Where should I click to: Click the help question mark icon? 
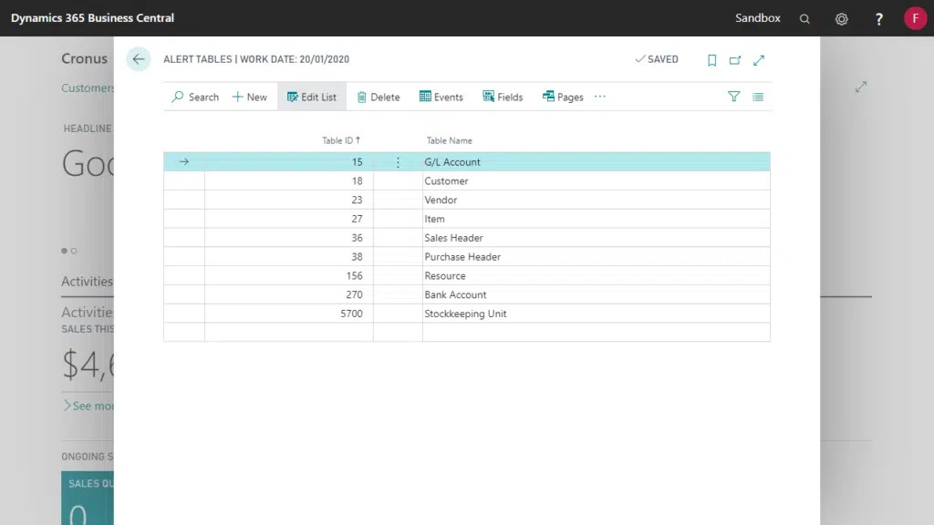tap(879, 18)
